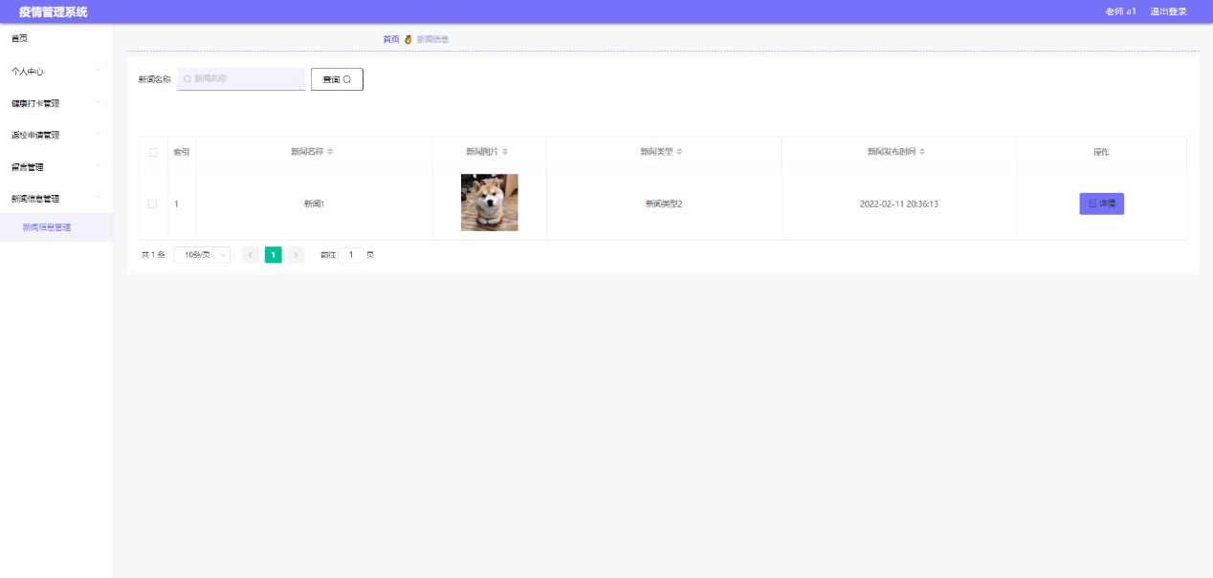Open the 10条/页 page size dropdown

[202, 255]
